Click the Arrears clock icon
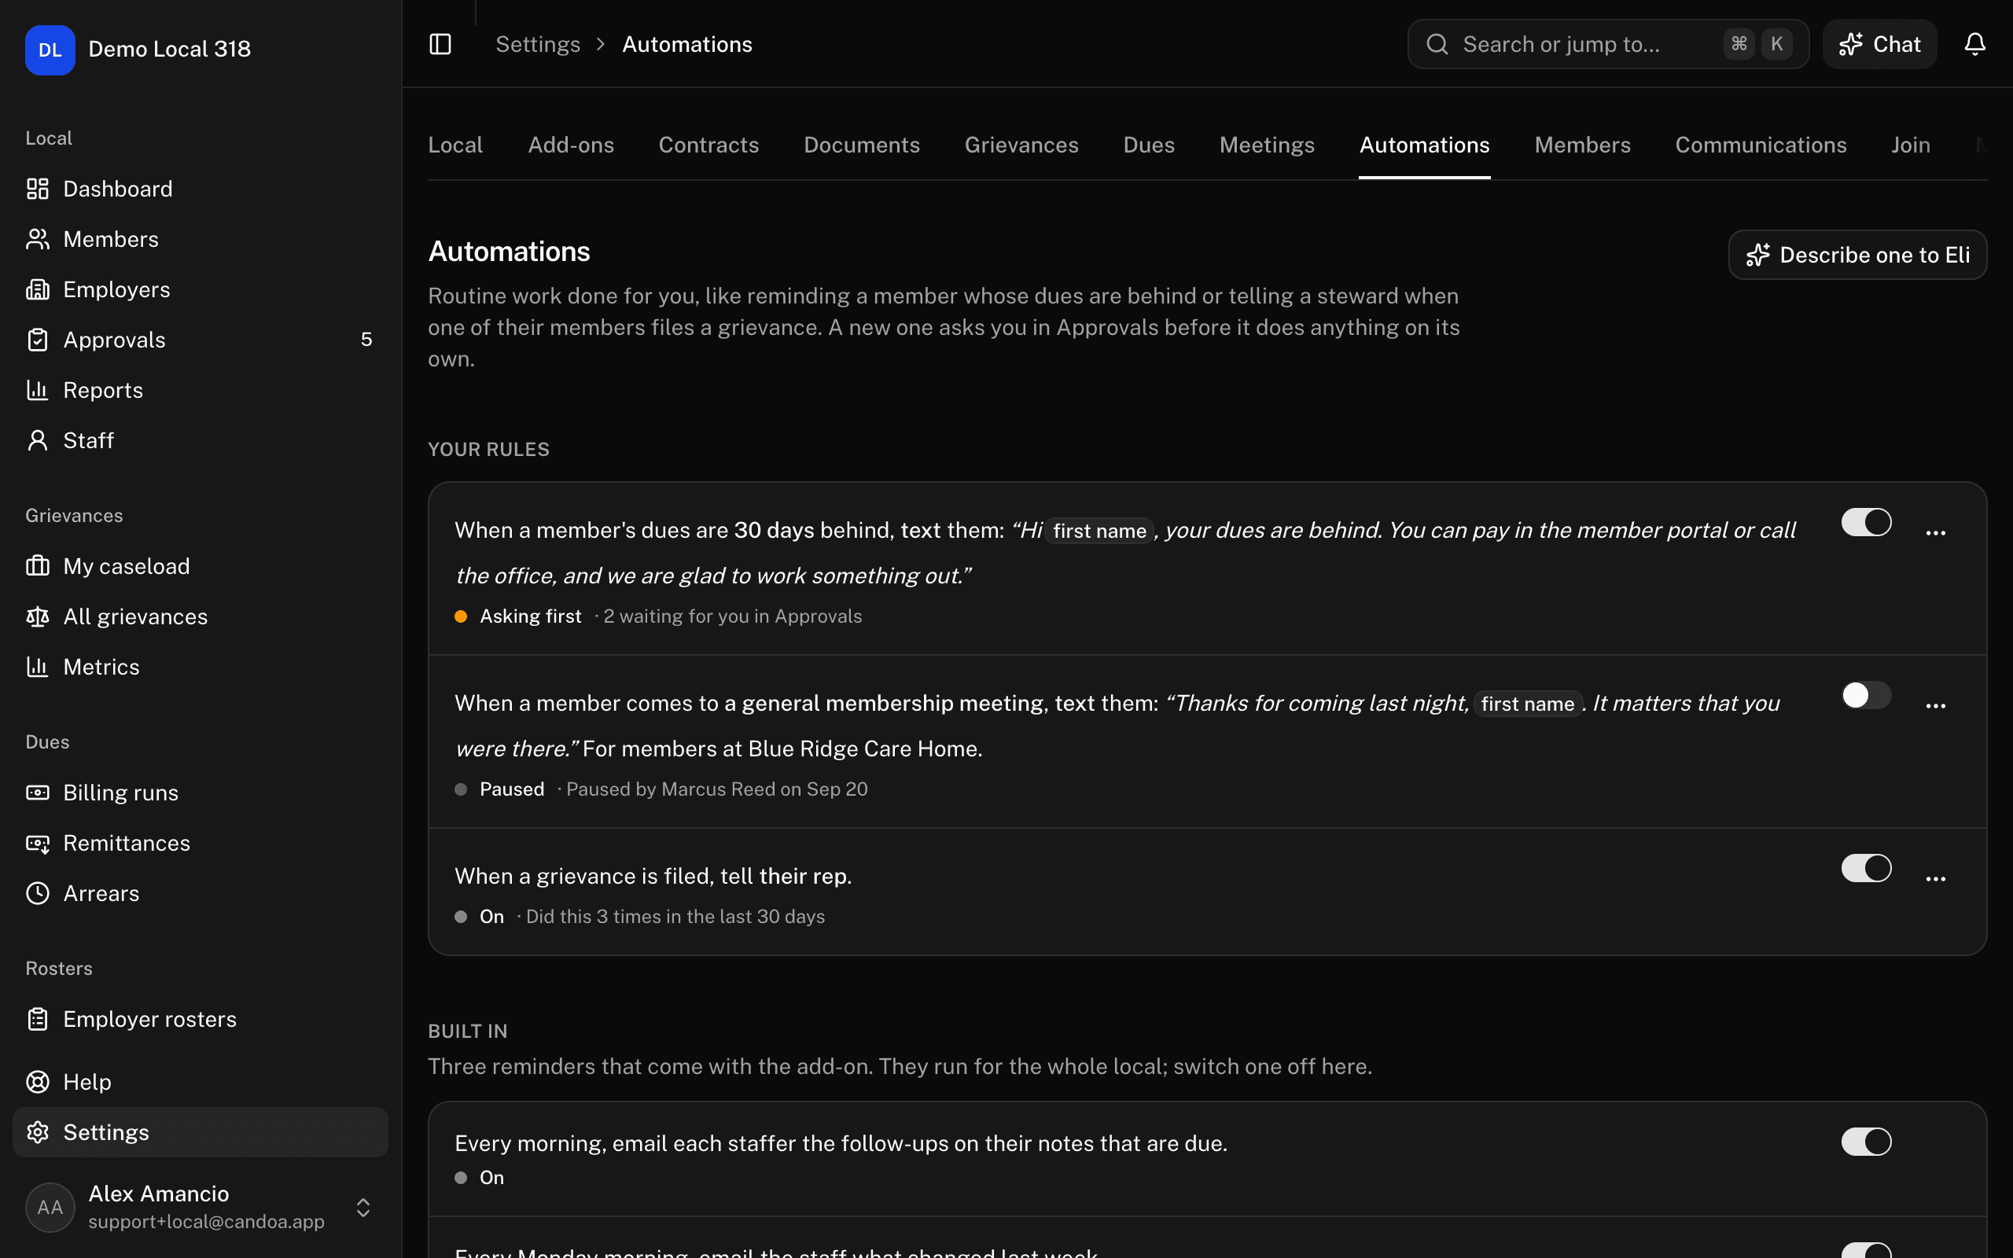Screen dimensions: 2013x1258 pos(38,894)
